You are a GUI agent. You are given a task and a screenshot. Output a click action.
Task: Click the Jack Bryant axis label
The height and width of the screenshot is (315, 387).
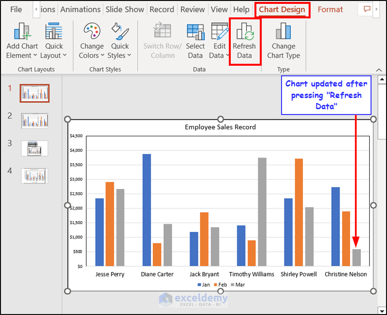204,274
